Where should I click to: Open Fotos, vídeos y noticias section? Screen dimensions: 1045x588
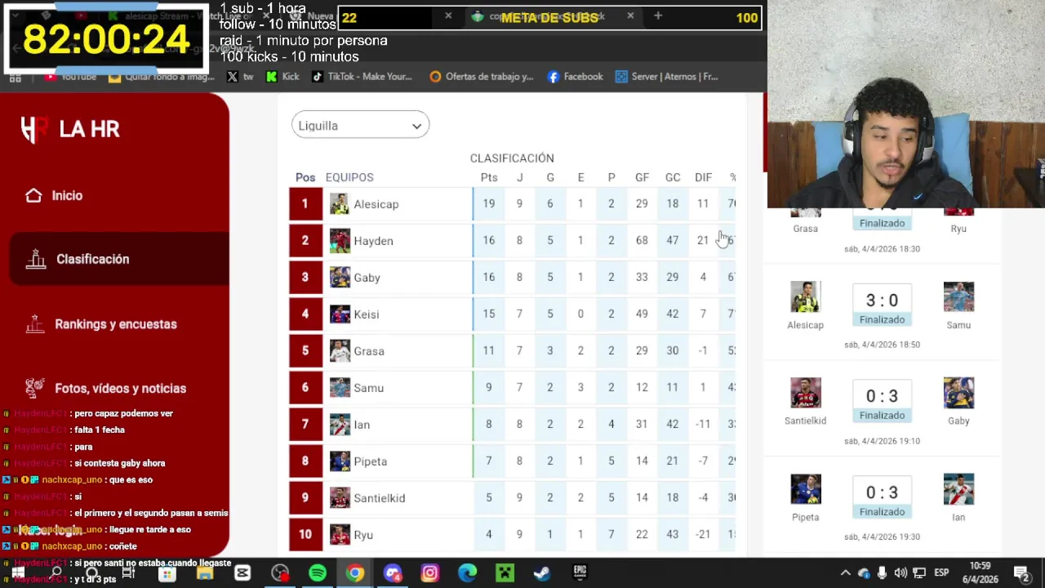click(120, 389)
